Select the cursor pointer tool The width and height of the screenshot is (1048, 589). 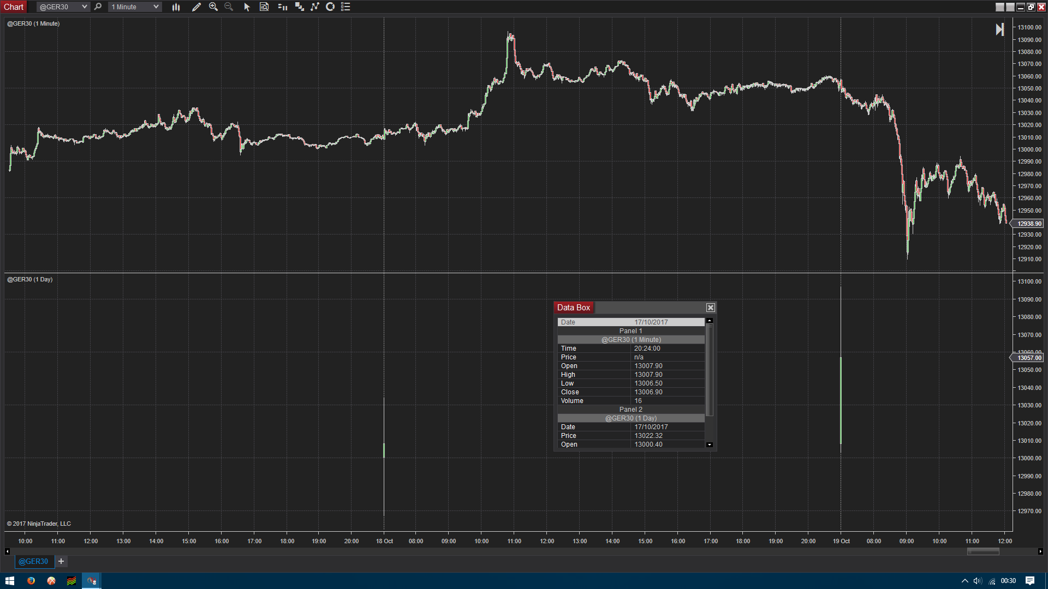(247, 7)
